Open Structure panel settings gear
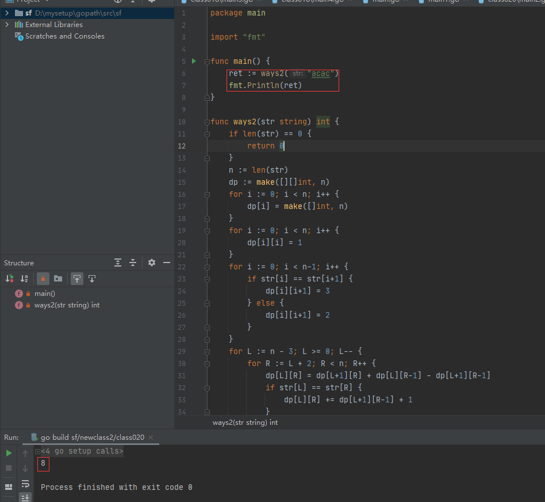Viewport: 545px width, 502px height. pos(152,263)
